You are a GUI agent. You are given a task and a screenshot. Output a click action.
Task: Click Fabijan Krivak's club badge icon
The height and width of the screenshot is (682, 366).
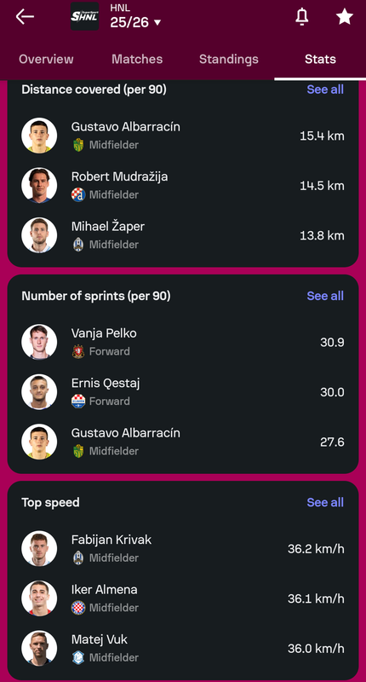pos(78,558)
